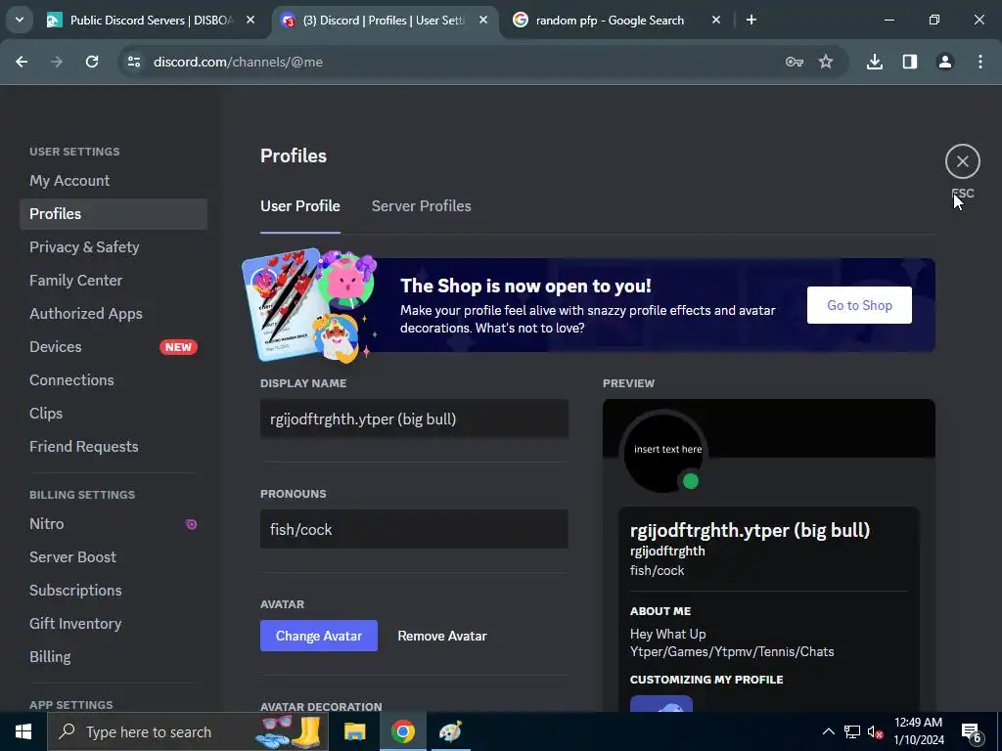Switch to Server Profiles tab
Screen dimensions: 1002x751
pos(421,206)
